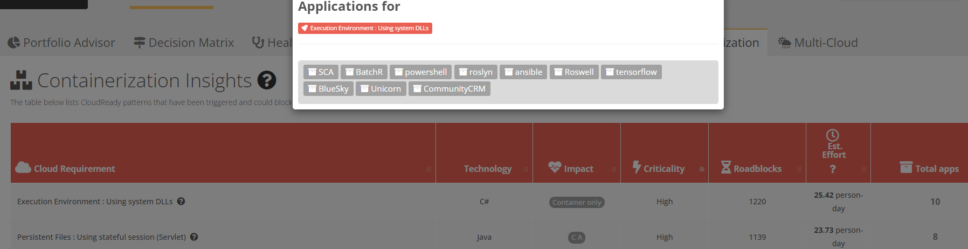This screenshot has height=249, width=968.
Task: Open the Multi-Cloud tab
Action: click(x=818, y=43)
